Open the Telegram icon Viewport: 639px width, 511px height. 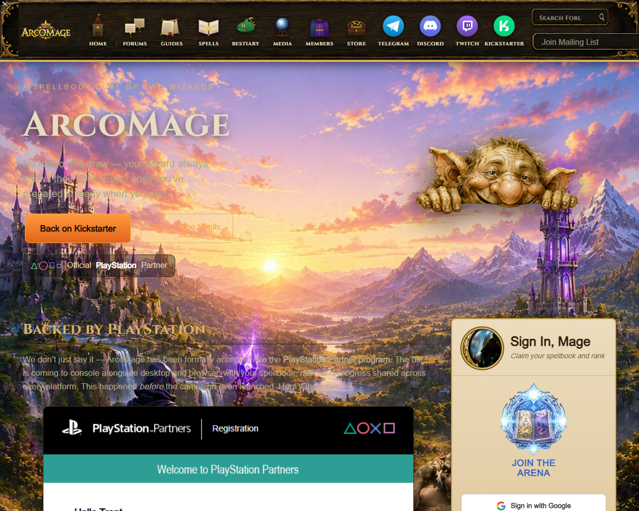393,26
